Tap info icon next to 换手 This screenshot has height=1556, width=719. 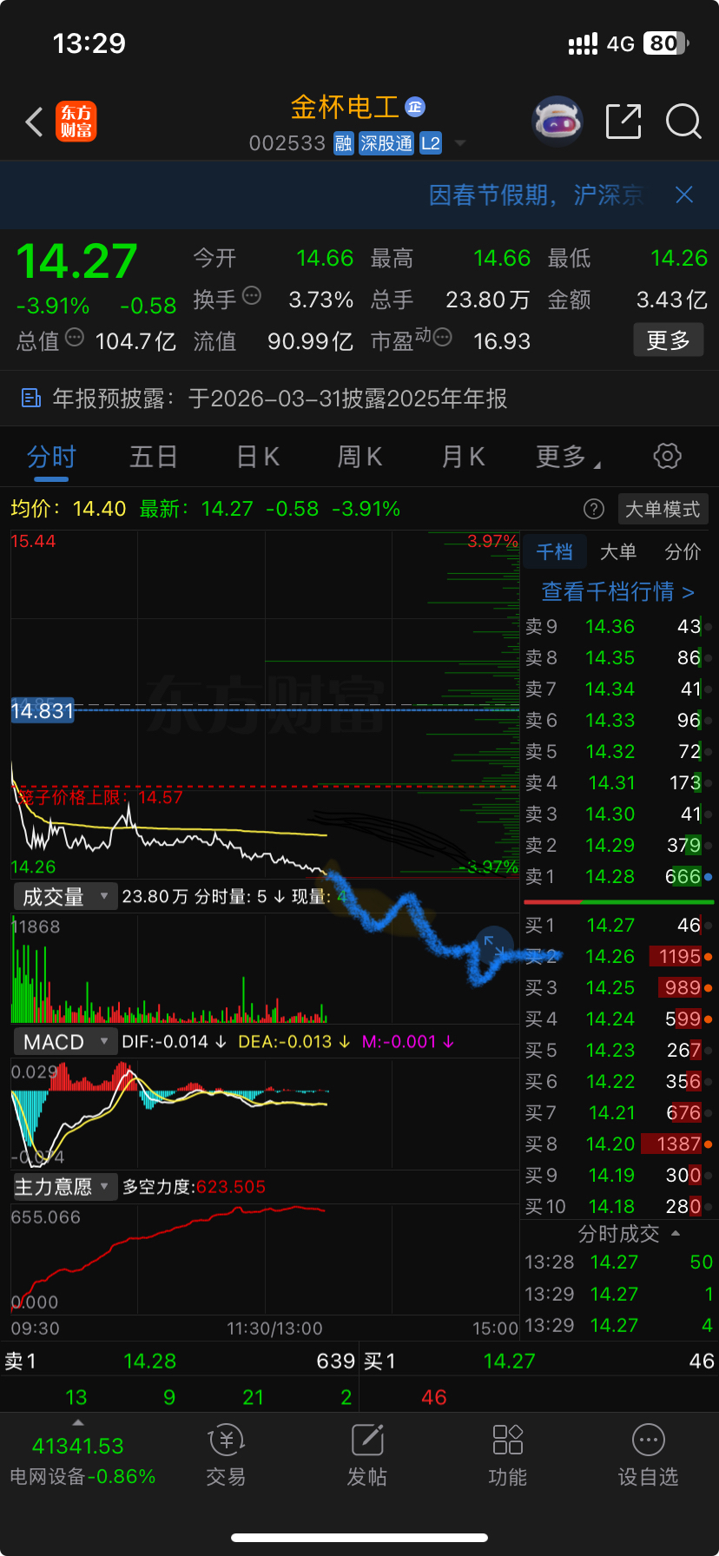point(252,296)
